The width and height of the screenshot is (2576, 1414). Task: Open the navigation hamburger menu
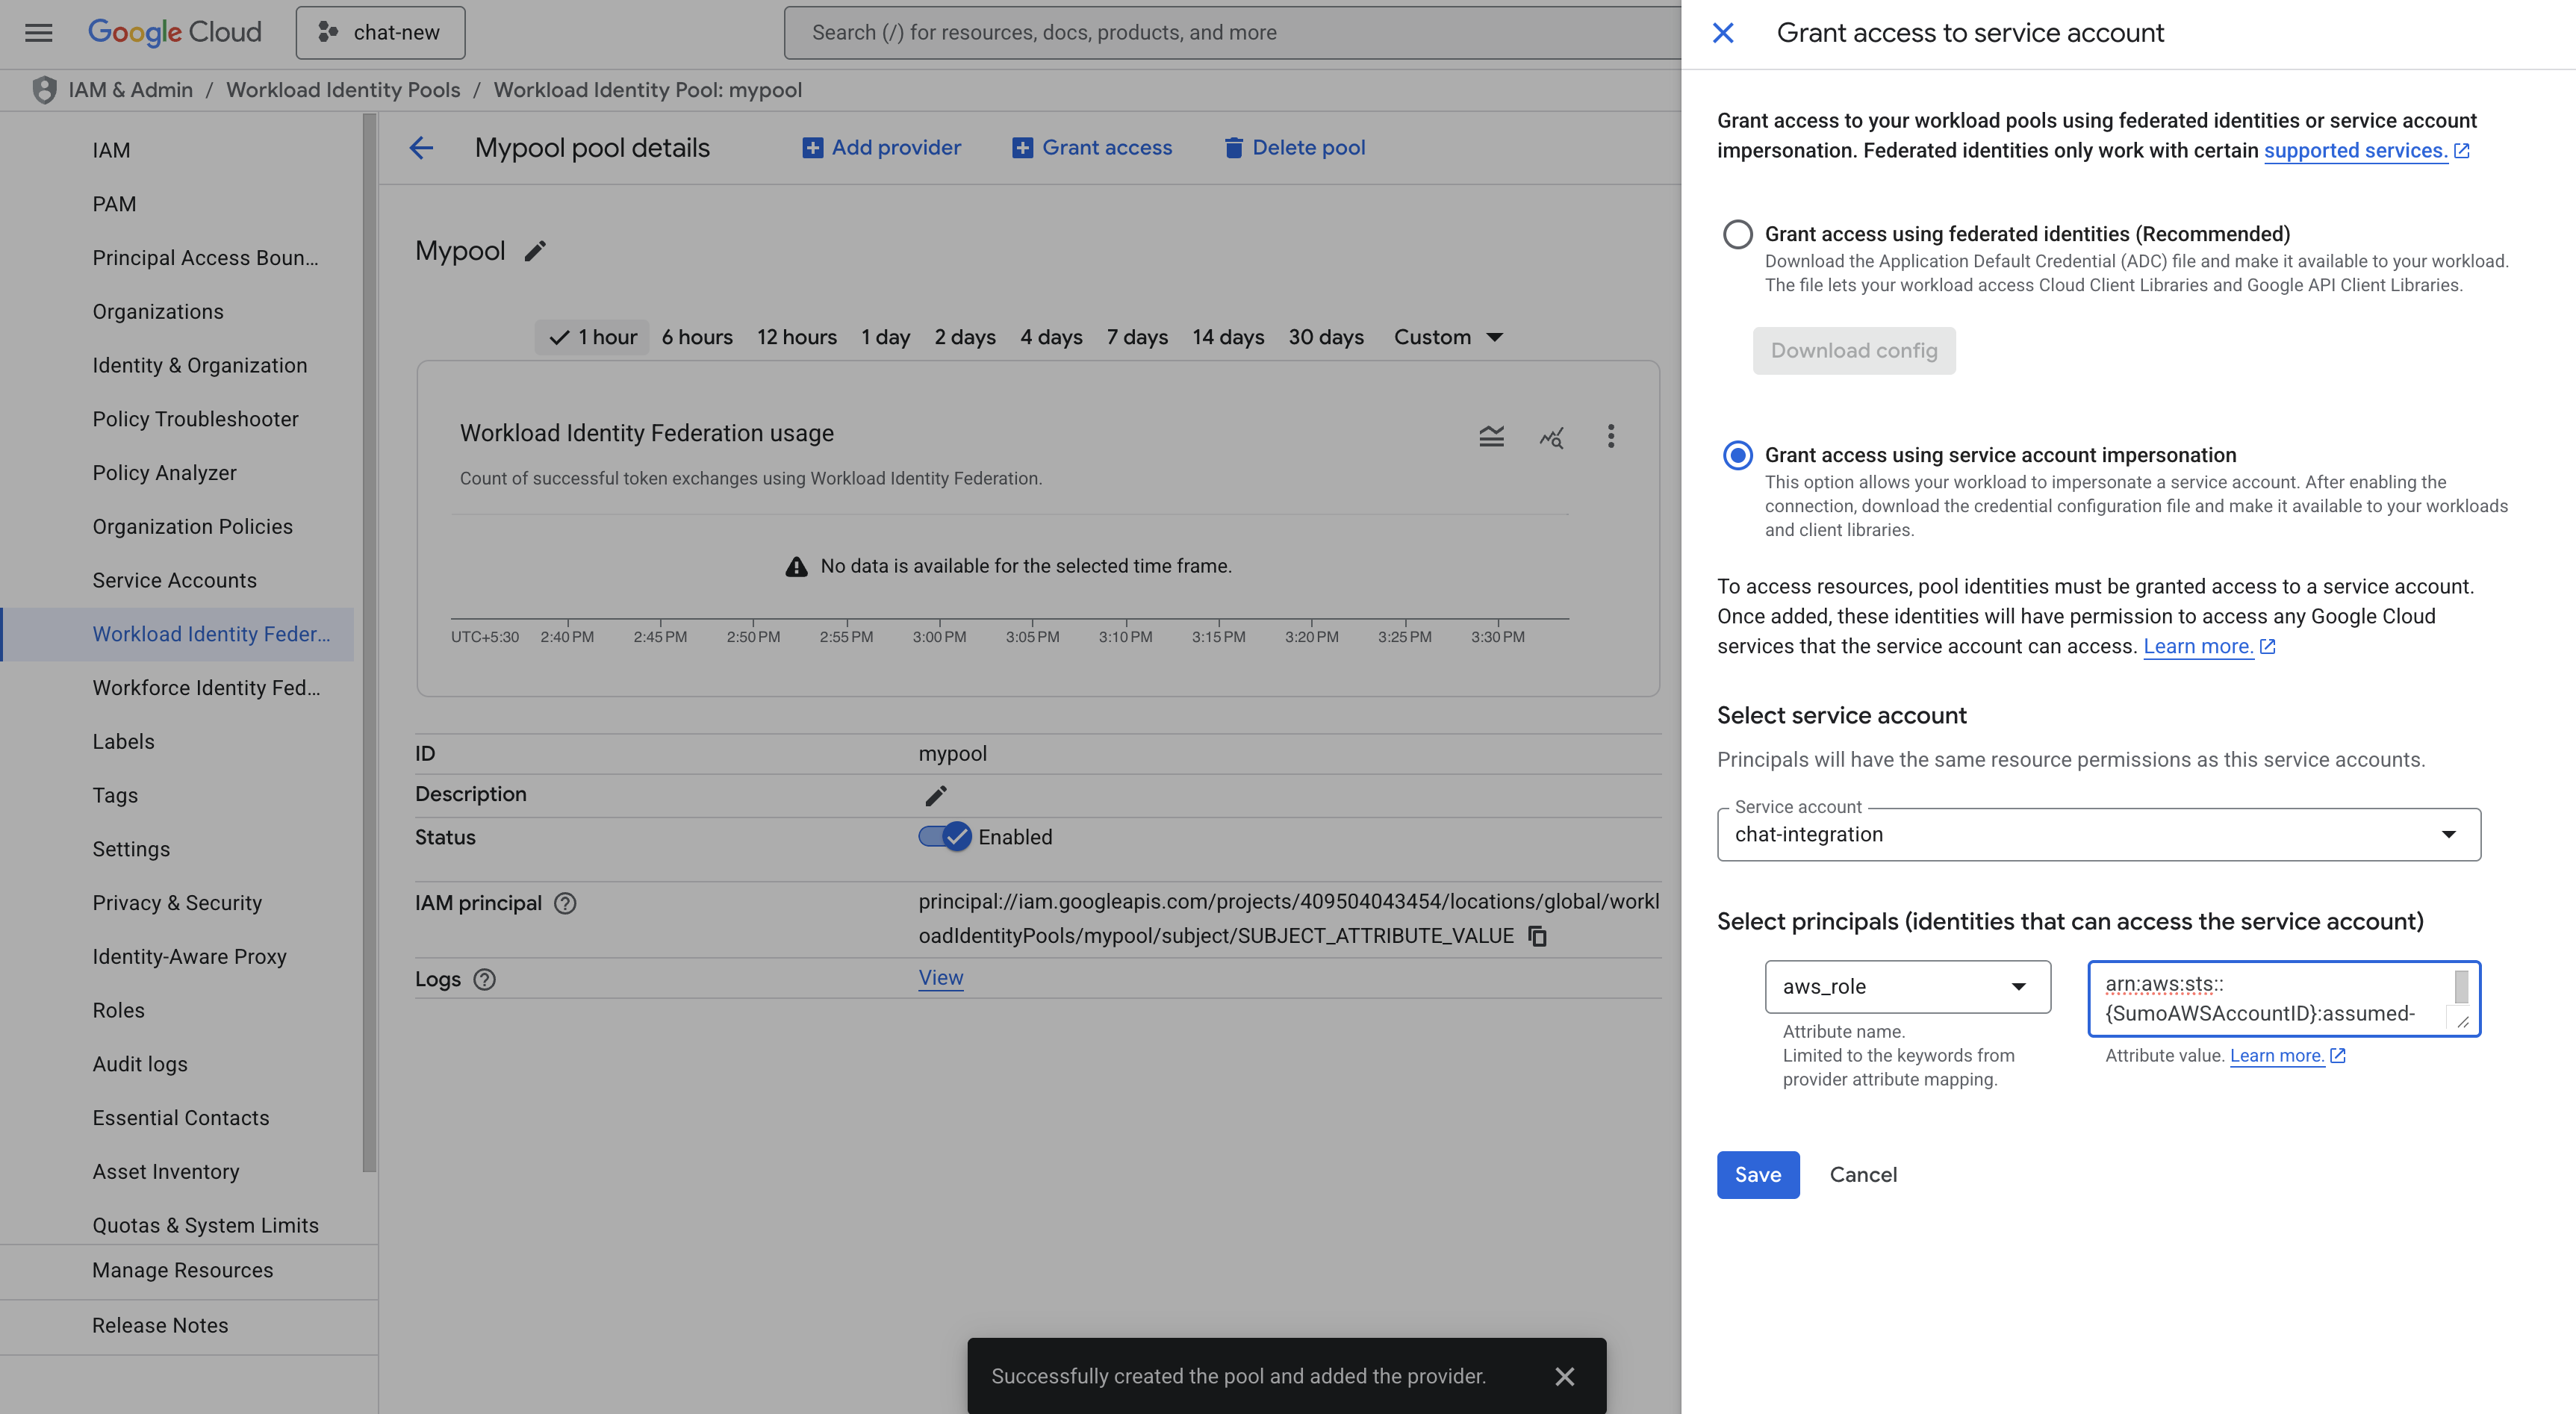click(x=38, y=32)
